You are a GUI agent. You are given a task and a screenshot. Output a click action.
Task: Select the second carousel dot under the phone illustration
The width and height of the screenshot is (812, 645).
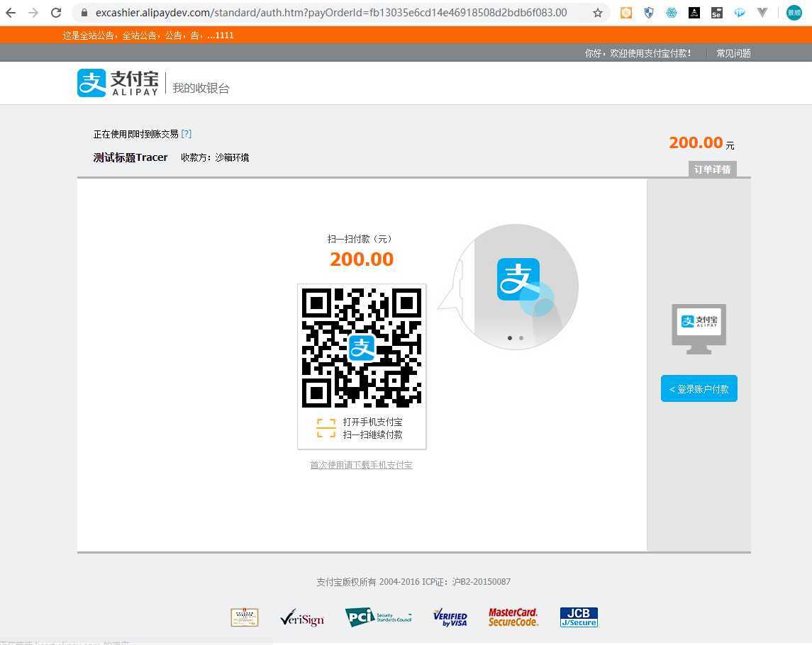(521, 338)
